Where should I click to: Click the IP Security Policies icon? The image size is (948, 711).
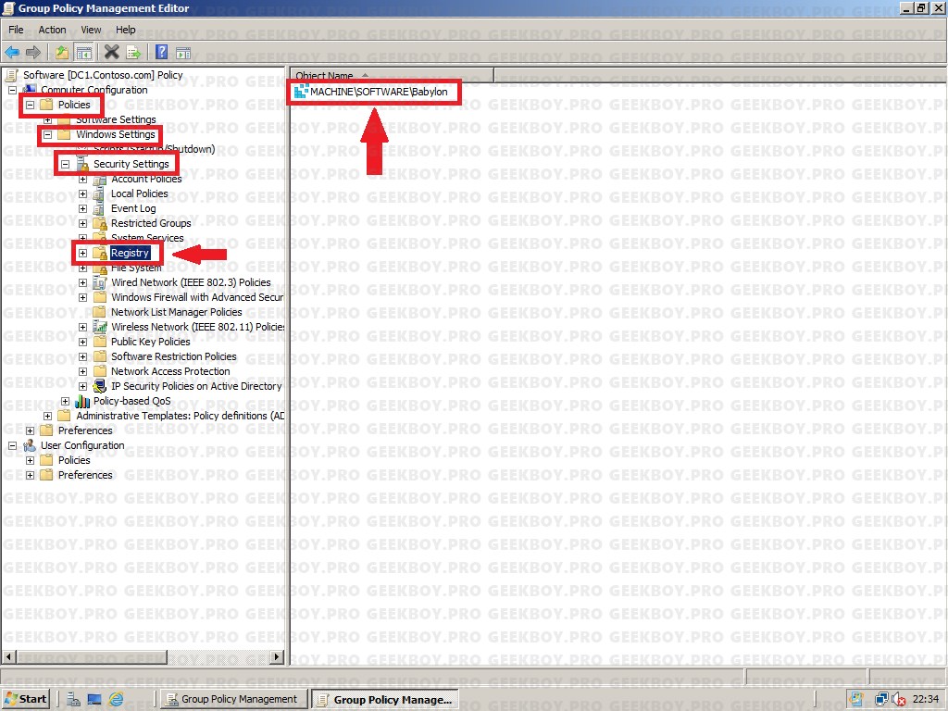click(x=100, y=386)
